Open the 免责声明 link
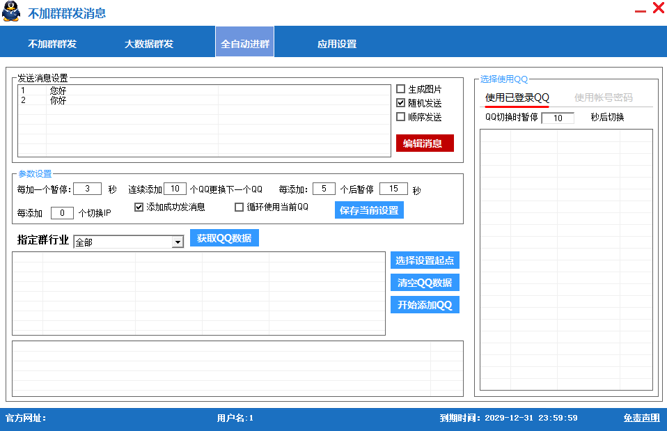Viewport: 667px width, 431px height. click(x=641, y=418)
